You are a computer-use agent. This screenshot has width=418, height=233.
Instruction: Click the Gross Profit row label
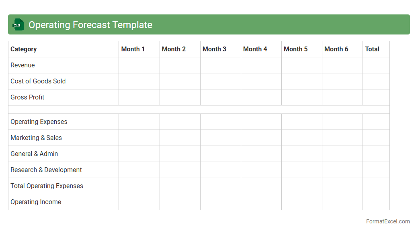(x=27, y=97)
